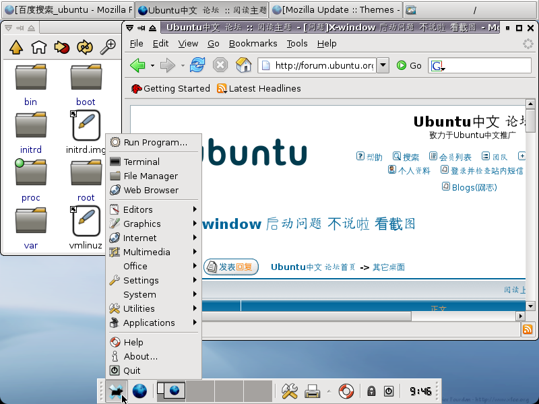This screenshot has height=404, width=539.
Task: Expand the Utilities submenu
Action: (154, 308)
